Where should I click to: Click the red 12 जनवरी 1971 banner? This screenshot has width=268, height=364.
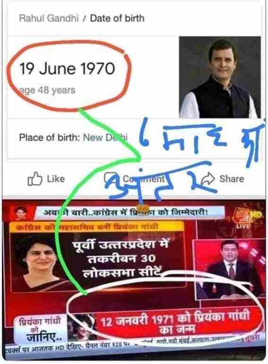click(176, 323)
